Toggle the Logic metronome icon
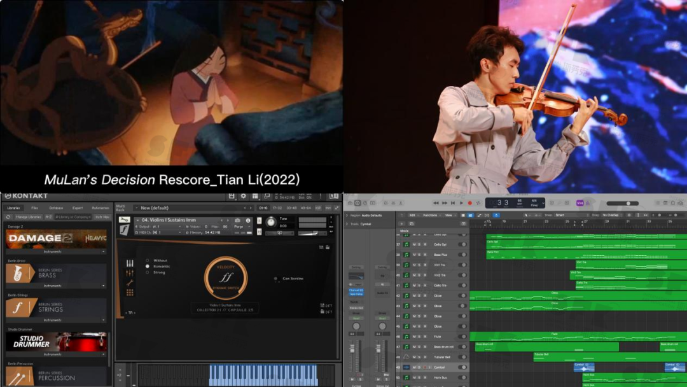This screenshot has height=387, width=687. click(588, 203)
